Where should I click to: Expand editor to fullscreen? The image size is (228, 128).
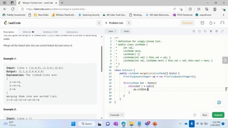222,31
